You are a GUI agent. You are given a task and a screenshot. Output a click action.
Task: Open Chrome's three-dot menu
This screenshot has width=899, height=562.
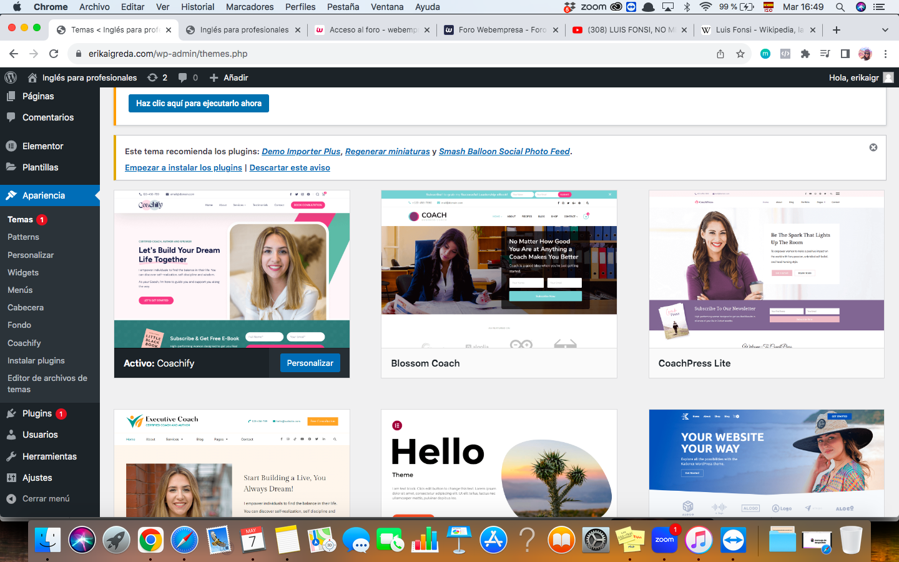tap(885, 54)
